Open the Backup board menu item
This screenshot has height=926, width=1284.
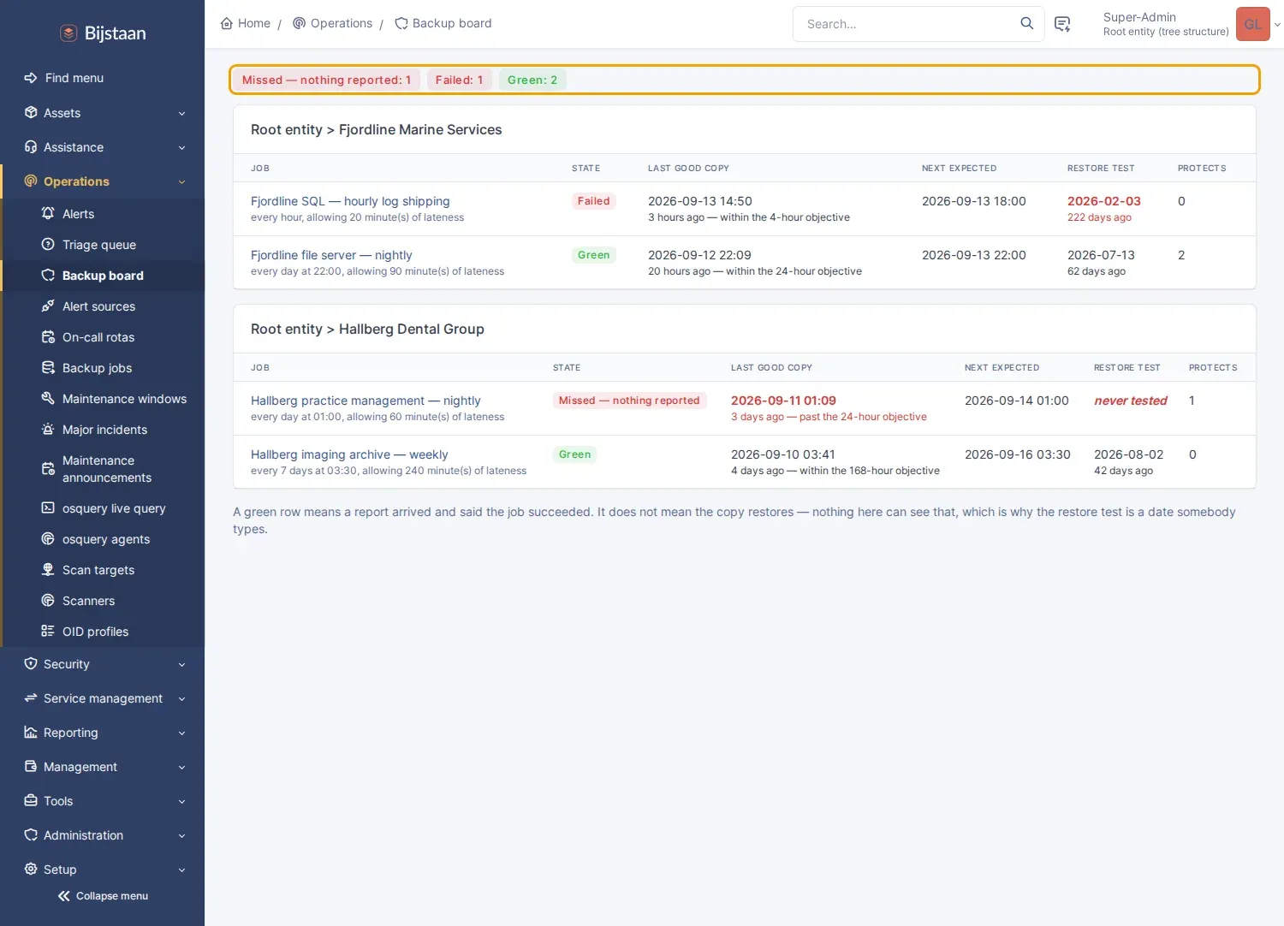tap(103, 276)
